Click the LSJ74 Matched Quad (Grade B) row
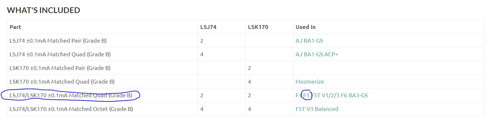The width and height of the screenshot is (491, 123). point(245,54)
